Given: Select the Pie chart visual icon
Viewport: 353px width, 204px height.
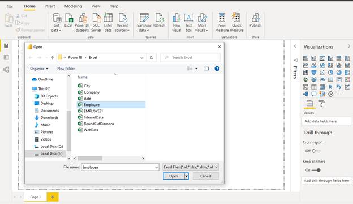Looking at the screenshot, I should tap(330, 73).
